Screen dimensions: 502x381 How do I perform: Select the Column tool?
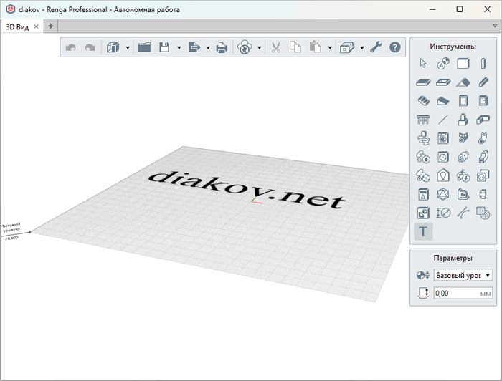pos(483,63)
